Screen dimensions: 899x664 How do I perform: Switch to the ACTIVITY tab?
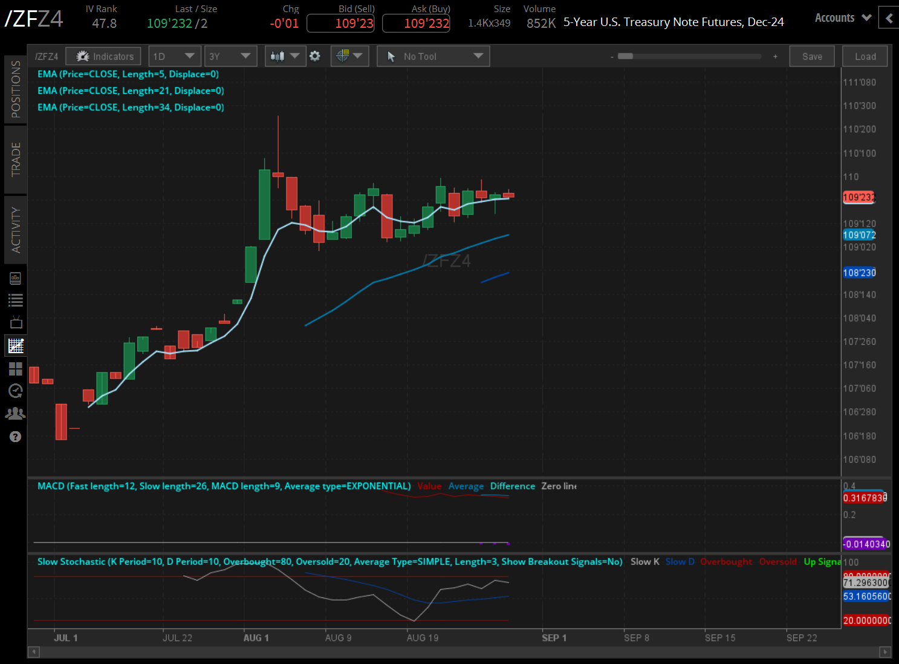click(16, 230)
